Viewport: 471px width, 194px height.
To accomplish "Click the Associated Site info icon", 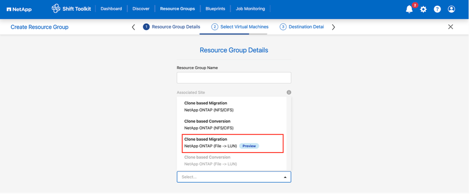I will pos(289,92).
